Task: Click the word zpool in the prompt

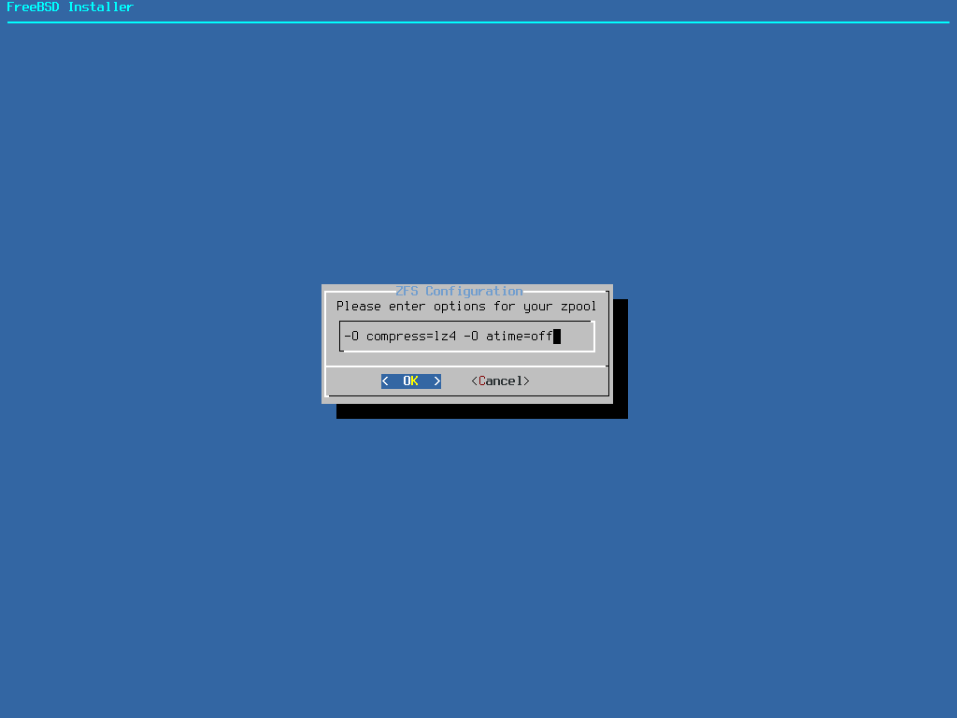Action: click(578, 306)
